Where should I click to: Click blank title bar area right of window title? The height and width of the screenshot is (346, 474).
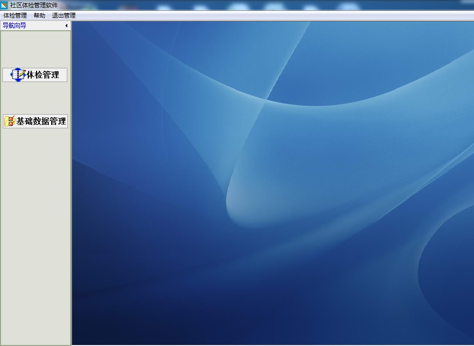244,5
